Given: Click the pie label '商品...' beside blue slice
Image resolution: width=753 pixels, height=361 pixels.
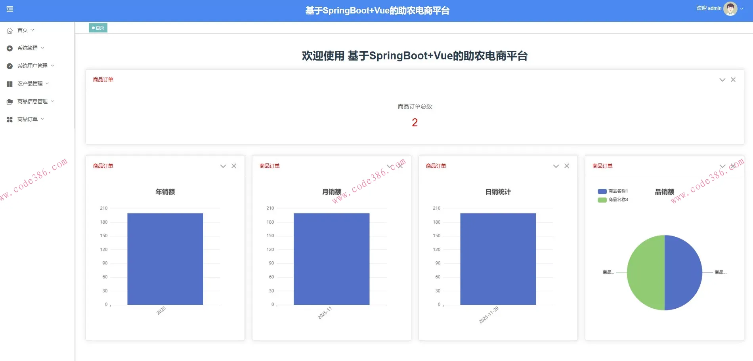Looking at the screenshot, I should (x=721, y=272).
